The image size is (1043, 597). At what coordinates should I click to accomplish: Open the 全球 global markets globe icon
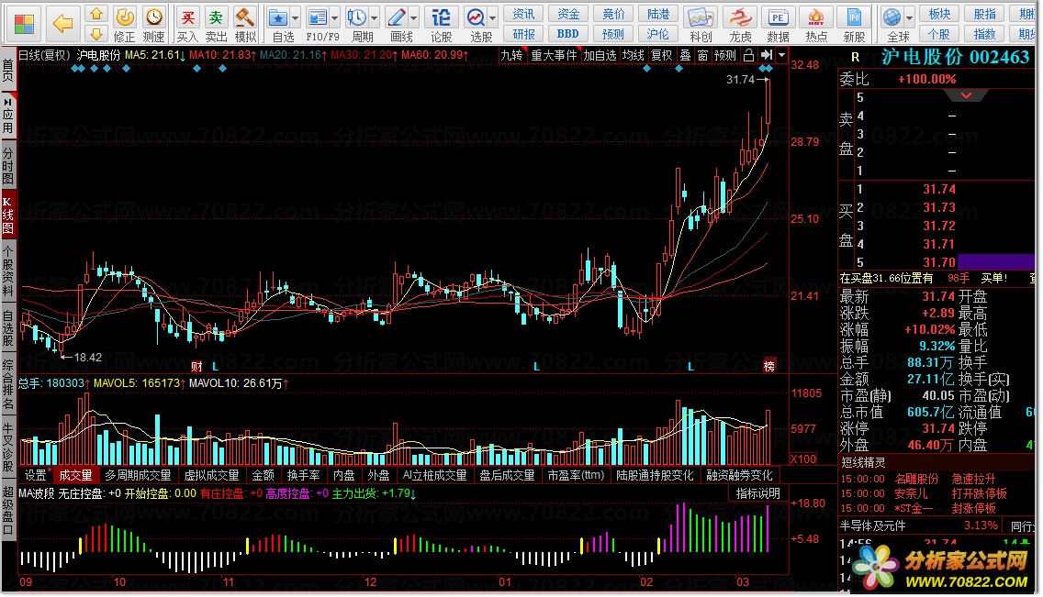click(892, 25)
